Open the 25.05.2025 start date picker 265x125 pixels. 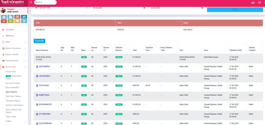(144, 8)
